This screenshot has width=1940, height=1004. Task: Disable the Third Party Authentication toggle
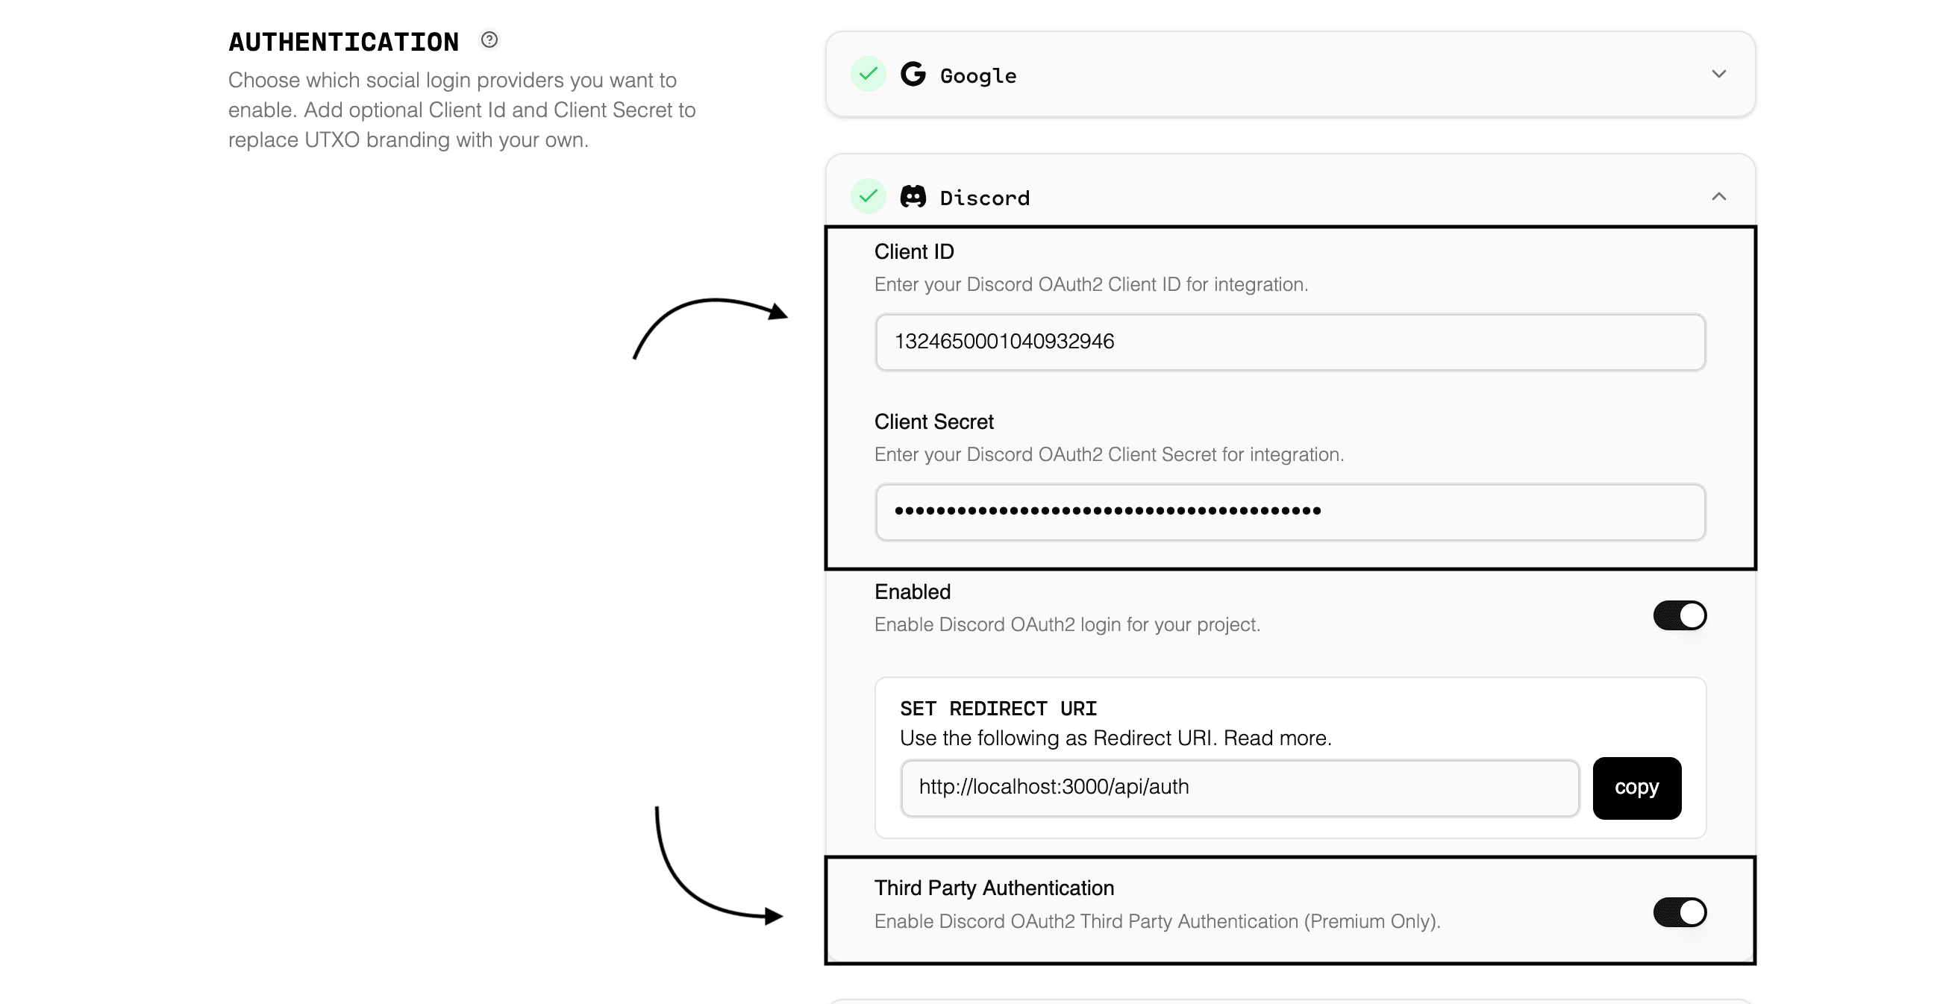(1680, 912)
